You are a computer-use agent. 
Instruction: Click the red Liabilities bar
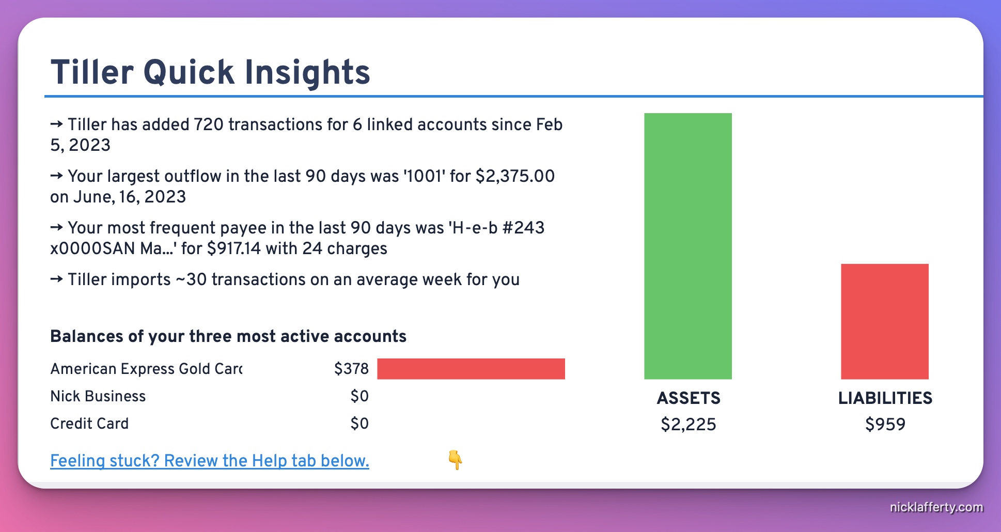[x=884, y=321]
